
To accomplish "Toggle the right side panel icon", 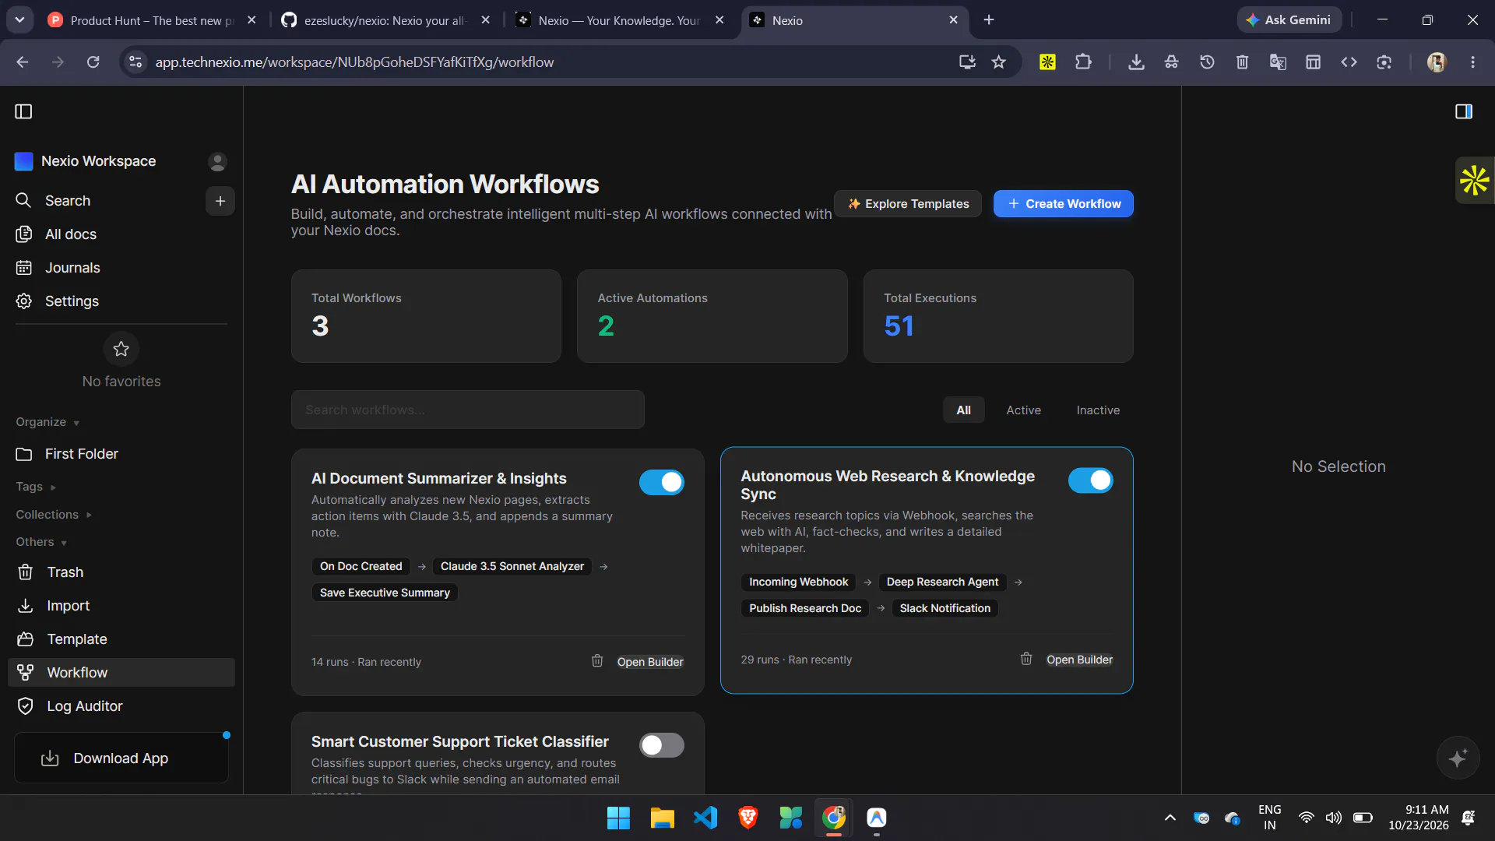I will (x=1463, y=111).
